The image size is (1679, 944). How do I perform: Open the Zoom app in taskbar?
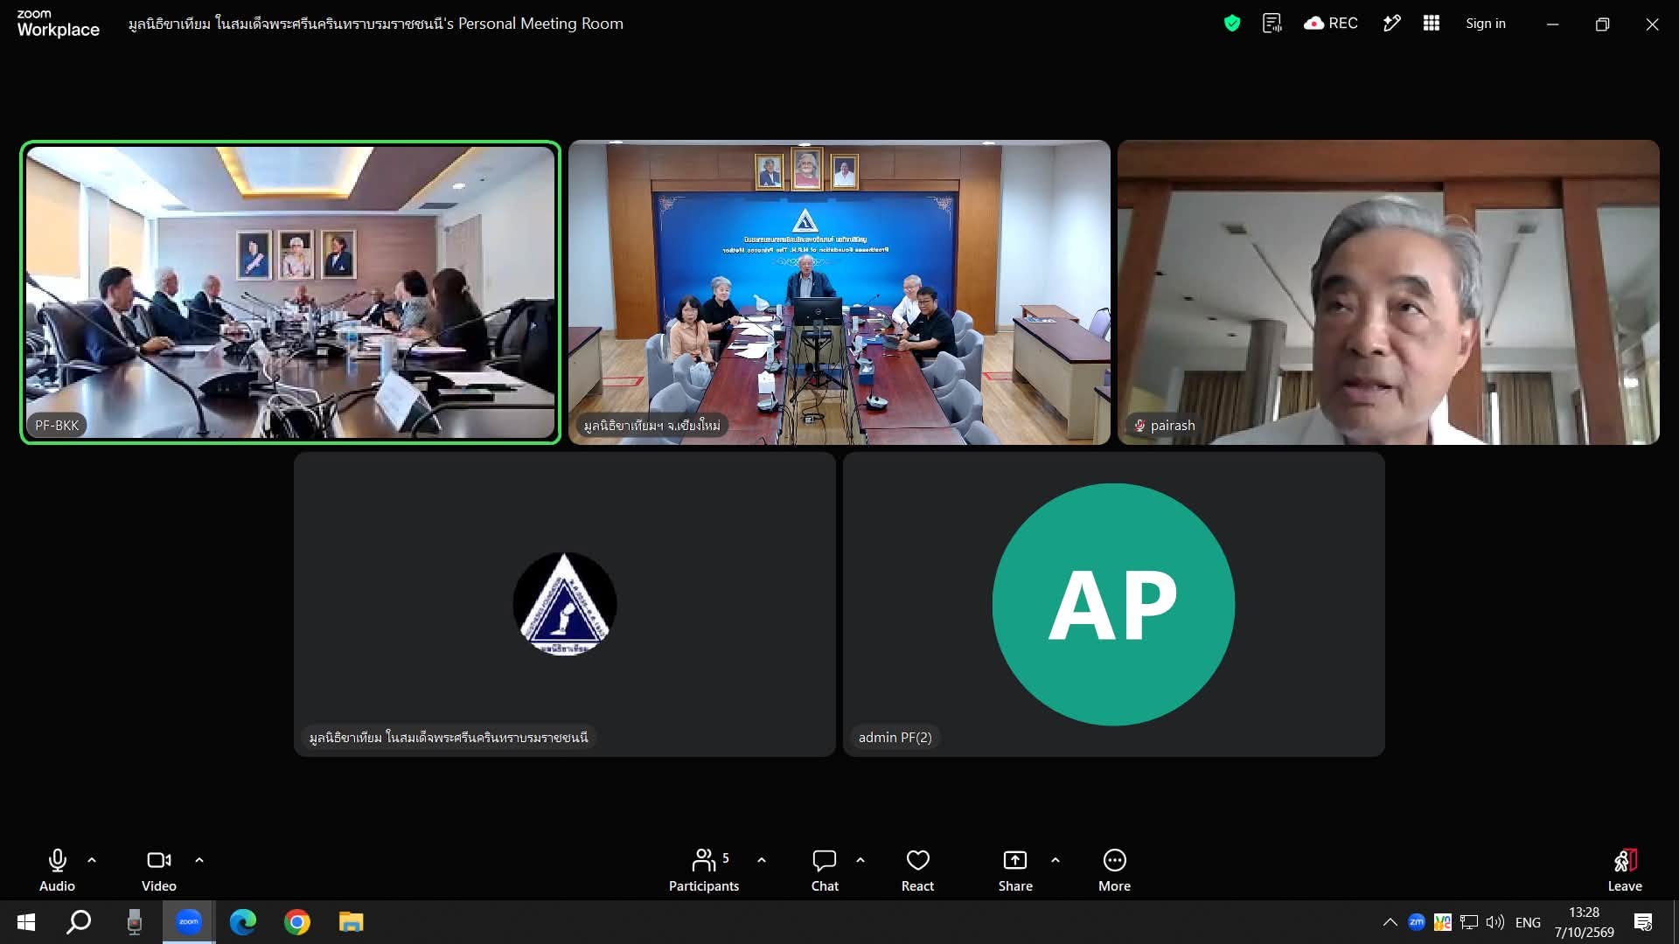pyautogui.click(x=189, y=922)
